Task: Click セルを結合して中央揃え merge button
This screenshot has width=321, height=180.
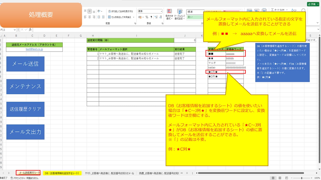Action: (x=120, y=17)
